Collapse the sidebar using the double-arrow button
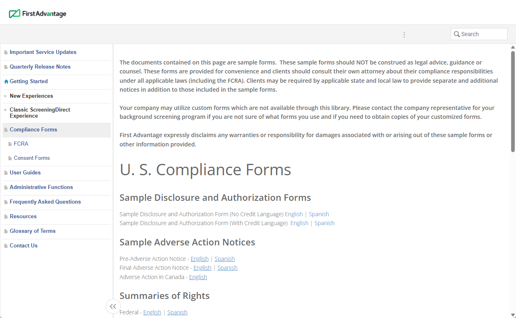This screenshot has width=516, height=318. coord(113,306)
